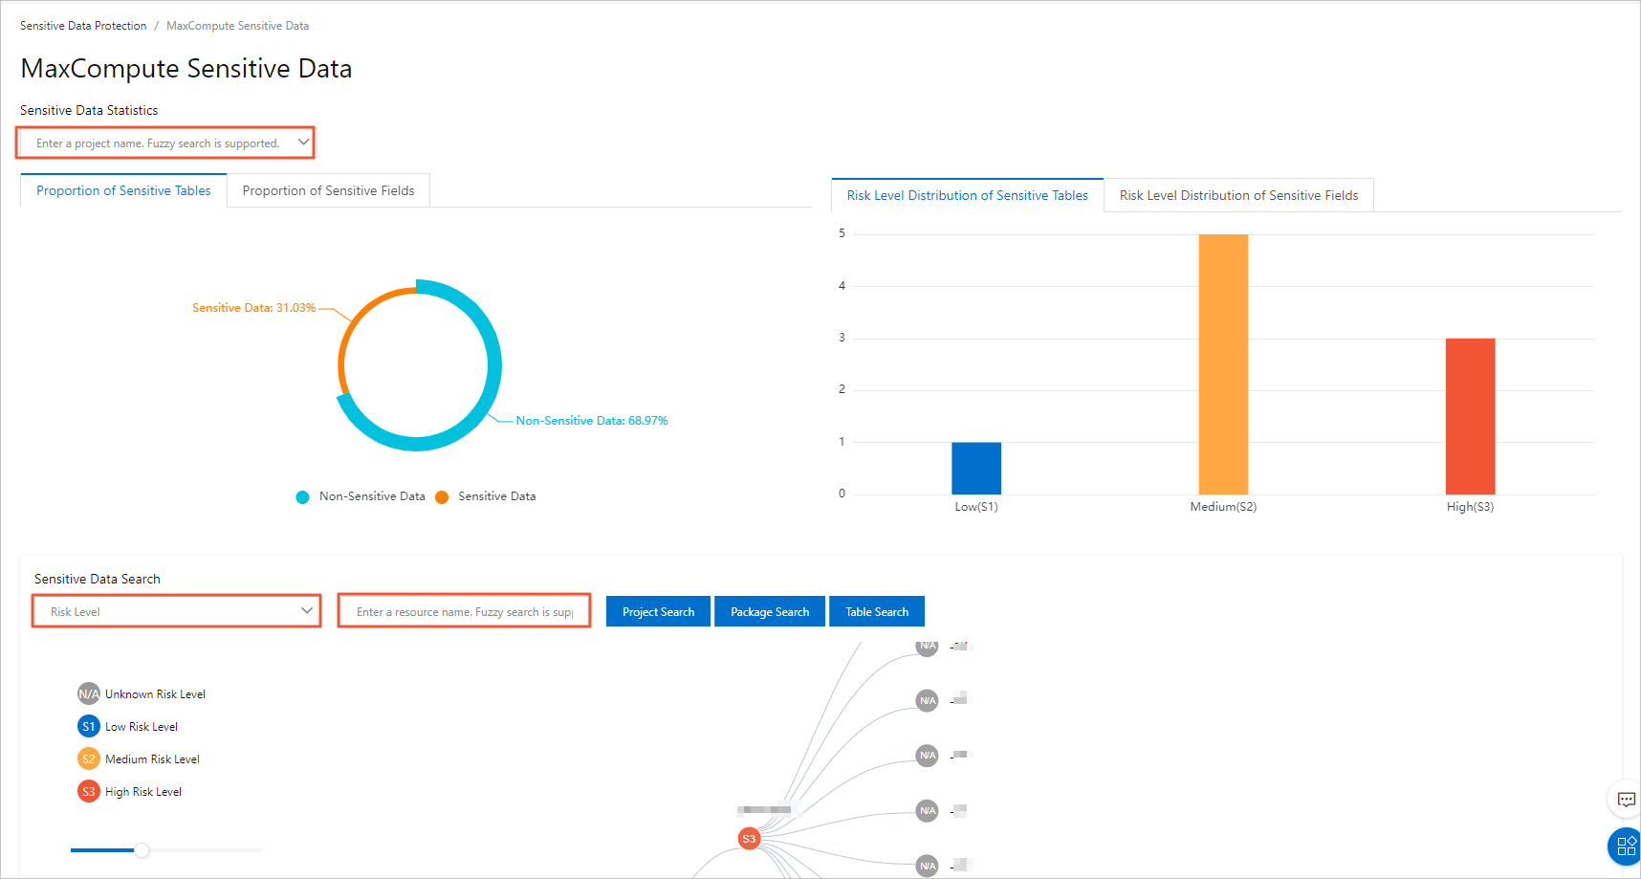Click the graph zoom slider handle

click(142, 850)
